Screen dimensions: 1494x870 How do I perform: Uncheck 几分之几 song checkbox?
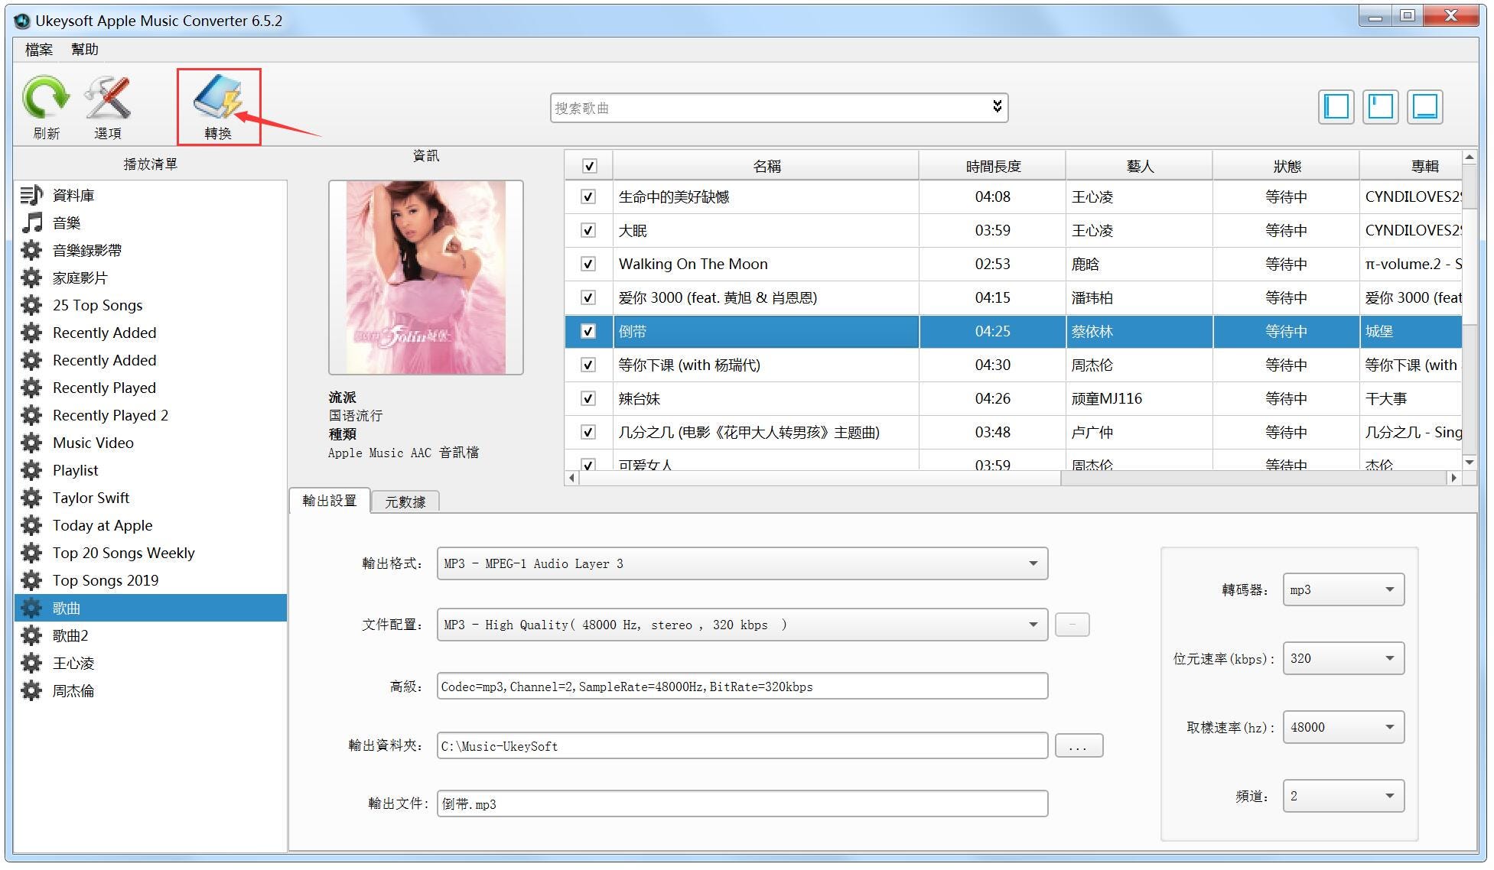588,432
